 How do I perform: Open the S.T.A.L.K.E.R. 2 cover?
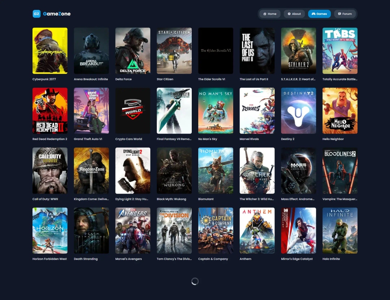[x=299, y=51]
